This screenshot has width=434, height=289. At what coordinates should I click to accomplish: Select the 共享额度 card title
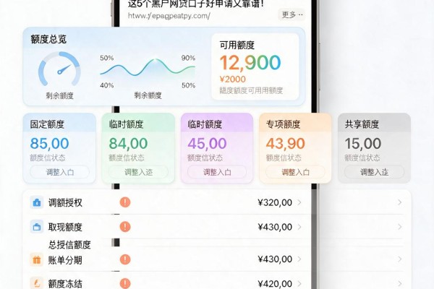[362, 124]
